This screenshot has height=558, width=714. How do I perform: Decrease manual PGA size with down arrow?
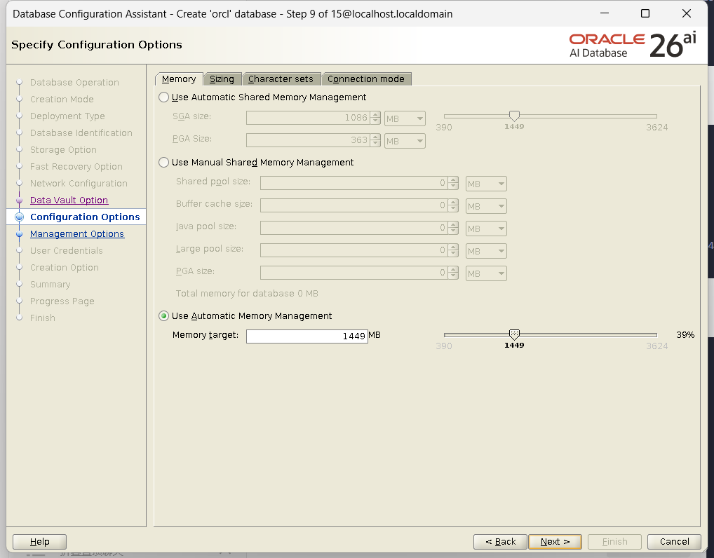pyautogui.click(x=453, y=275)
